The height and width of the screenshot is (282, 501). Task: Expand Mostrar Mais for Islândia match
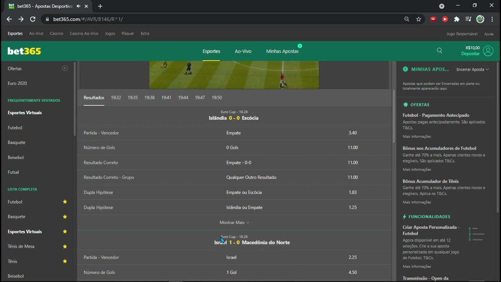click(234, 222)
